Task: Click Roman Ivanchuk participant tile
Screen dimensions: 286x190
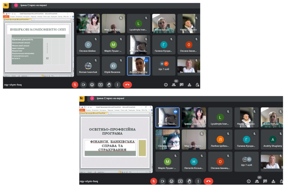Action: click(88, 66)
